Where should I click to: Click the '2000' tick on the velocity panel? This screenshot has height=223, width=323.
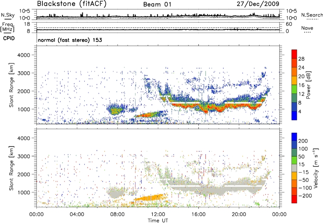(x=24, y=174)
